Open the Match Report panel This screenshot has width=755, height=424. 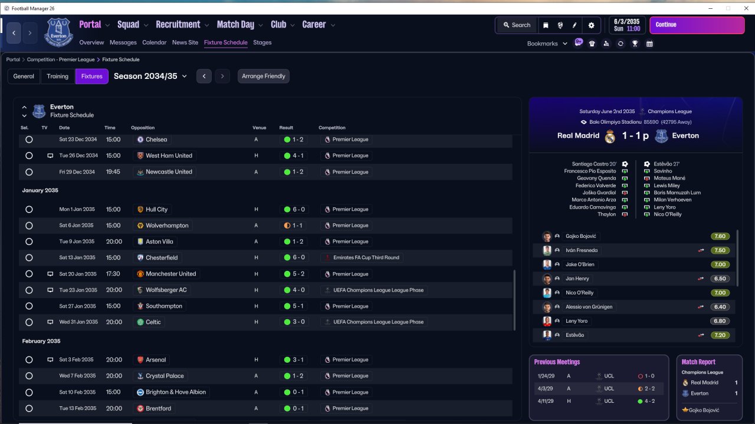pyautogui.click(x=710, y=386)
